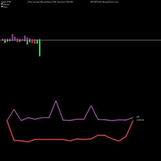Click the highest peak of magenta volume line
The image size is (161, 161).
(x=56, y=101)
